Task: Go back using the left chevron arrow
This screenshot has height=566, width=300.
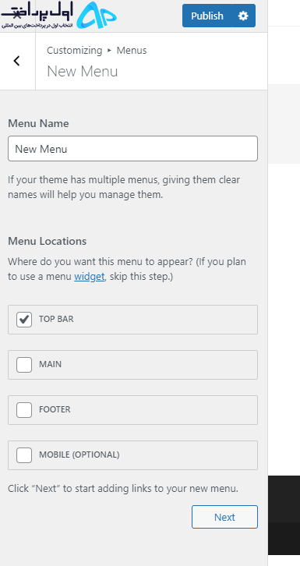Action: point(16,61)
